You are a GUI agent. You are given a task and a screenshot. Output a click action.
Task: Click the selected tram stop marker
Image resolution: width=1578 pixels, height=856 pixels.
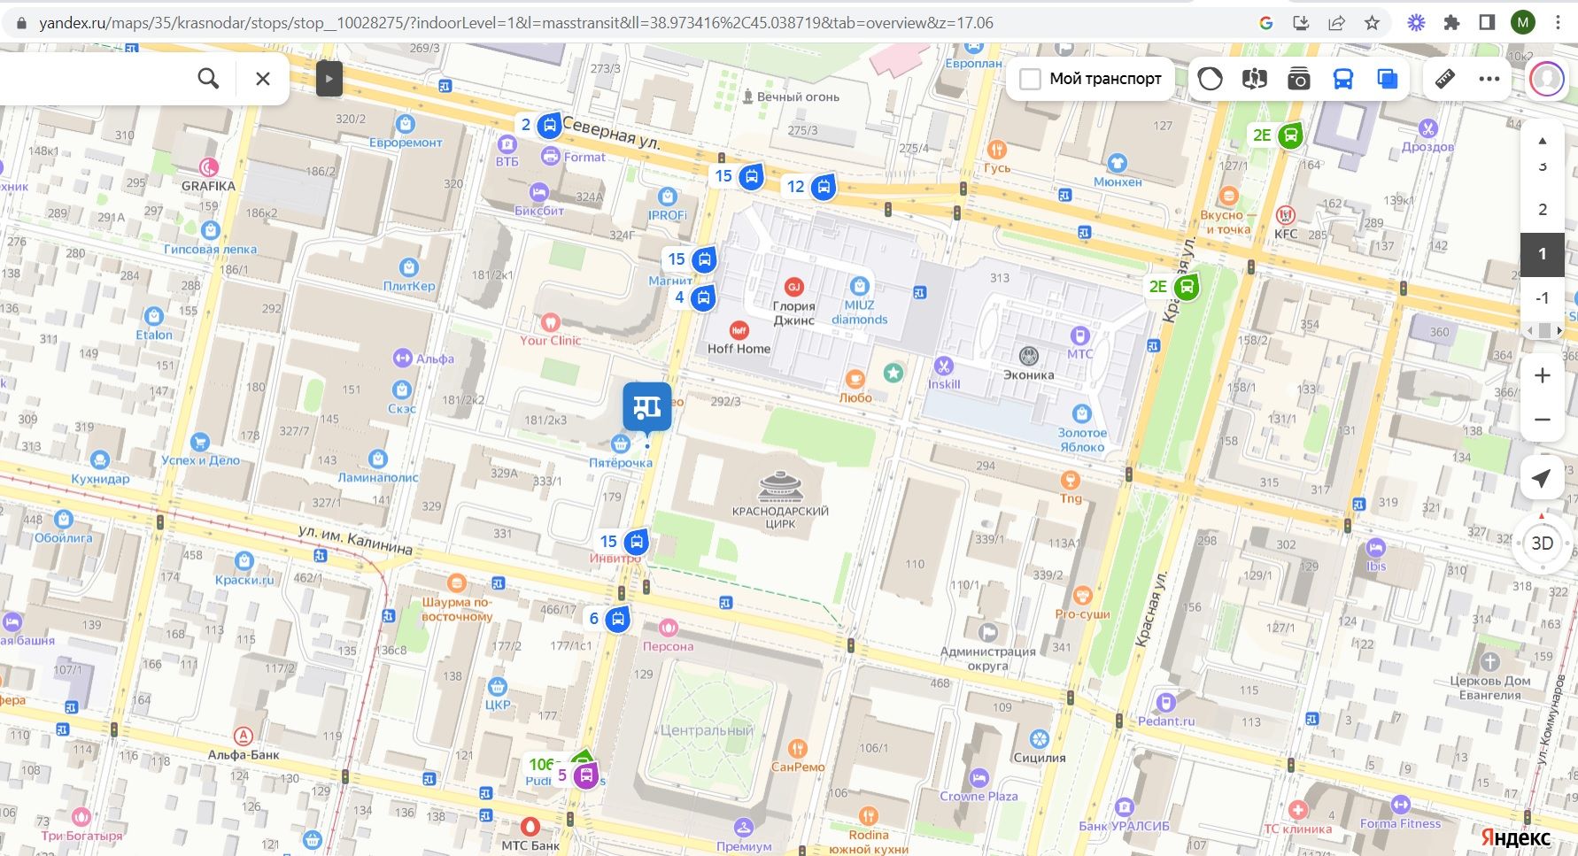646,407
